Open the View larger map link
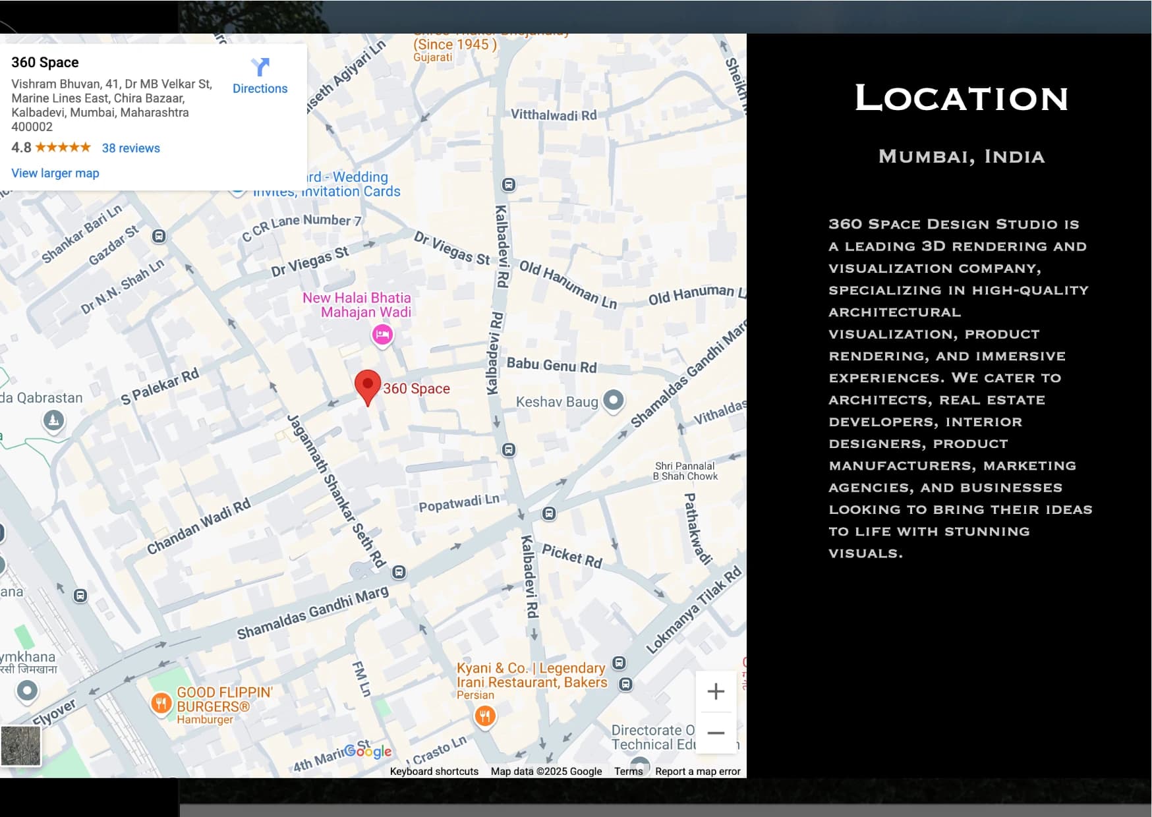1152x817 pixels. click(x=55, y=173)
